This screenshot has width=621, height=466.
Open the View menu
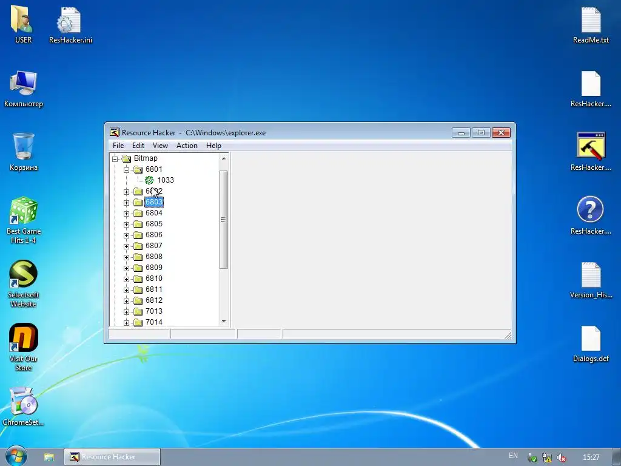click(x=160, y=146)
